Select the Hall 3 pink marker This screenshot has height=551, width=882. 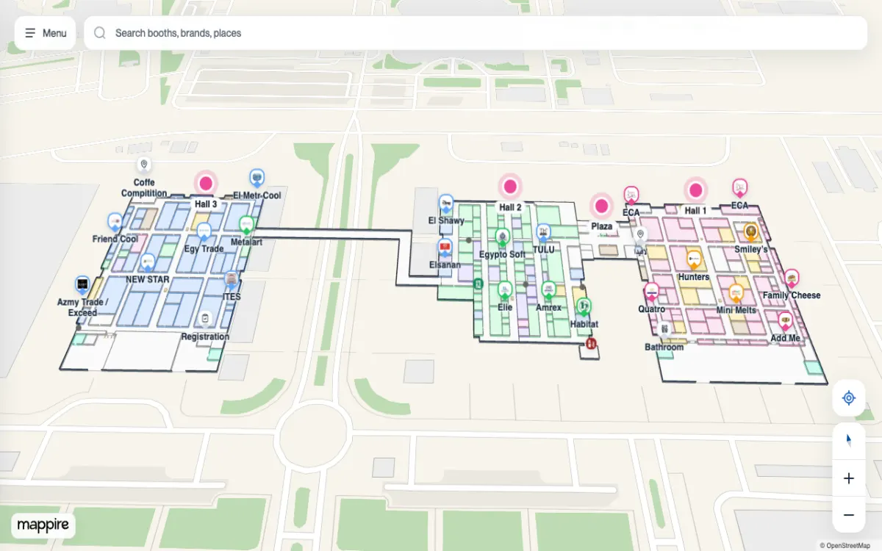(206, 183)
